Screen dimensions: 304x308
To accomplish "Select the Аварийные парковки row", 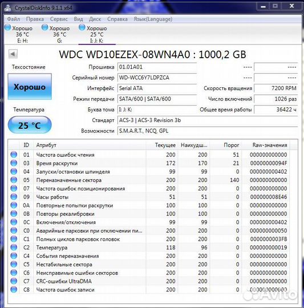I will pos(149,230).
